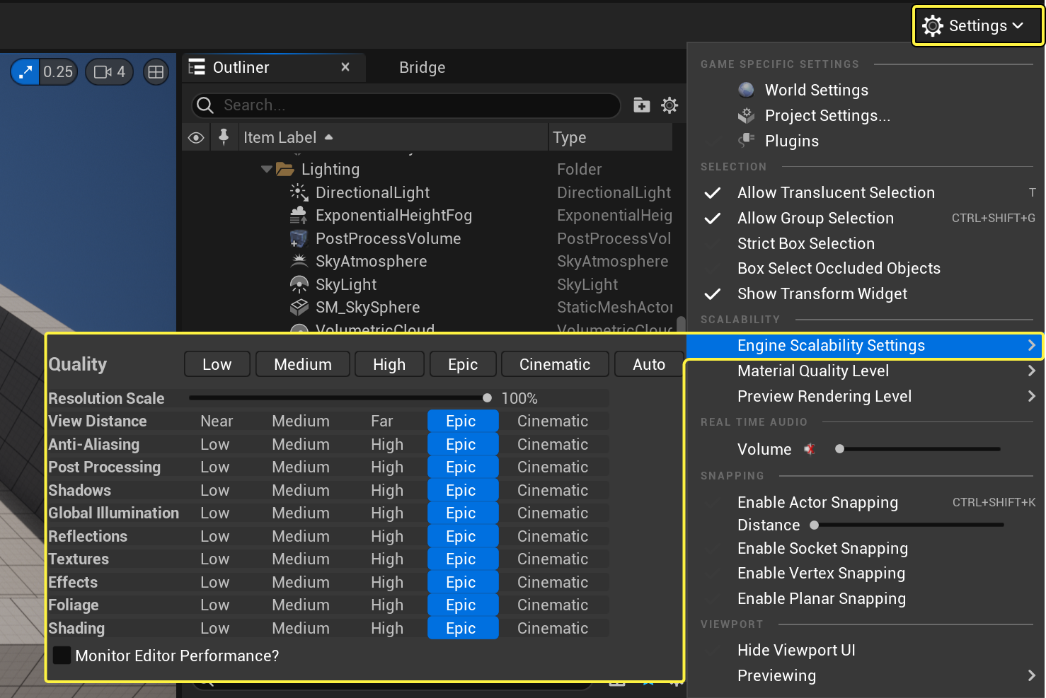
Task: Click the viewport layout grid icon
Action: pyautogui.click(x=156, y=71)
